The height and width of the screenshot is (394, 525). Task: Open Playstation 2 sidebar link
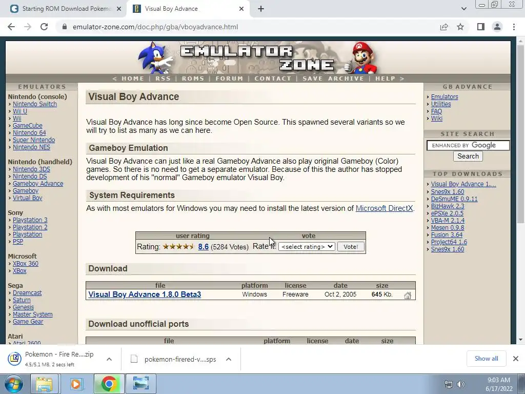(30, 227)
